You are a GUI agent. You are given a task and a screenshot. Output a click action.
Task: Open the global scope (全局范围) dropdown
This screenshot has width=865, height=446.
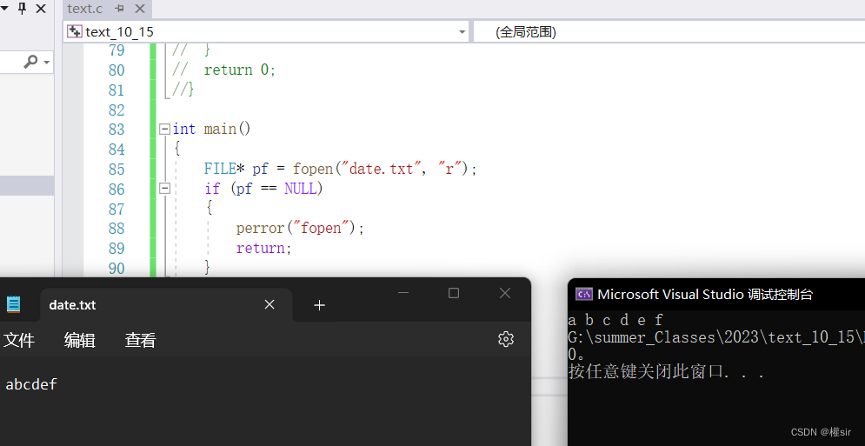(669, 32)
